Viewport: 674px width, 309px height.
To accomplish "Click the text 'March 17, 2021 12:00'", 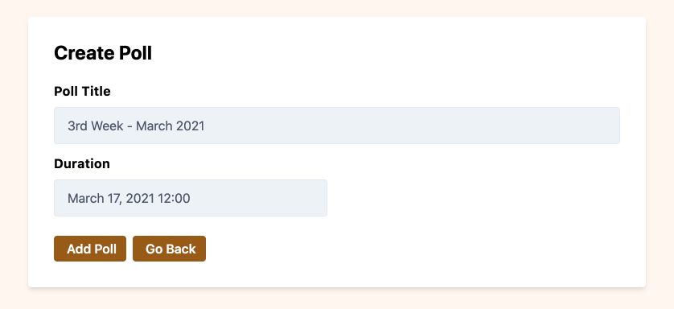I will click(x=129, y=198).
